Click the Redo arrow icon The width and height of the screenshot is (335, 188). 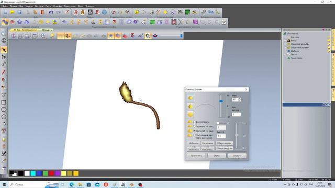point(58,12)
